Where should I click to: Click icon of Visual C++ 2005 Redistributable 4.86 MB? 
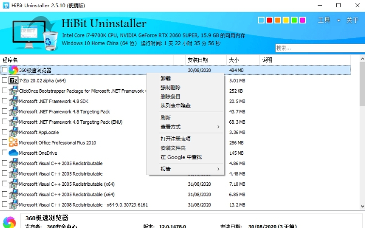(13, 163)
